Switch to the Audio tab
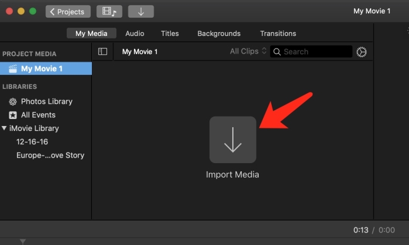The image size is (409, 245). (x=135, y=33)
